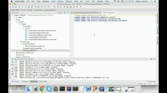Open the TODO tool window
This screenshot has width=167, height=93.
point(43,82)
